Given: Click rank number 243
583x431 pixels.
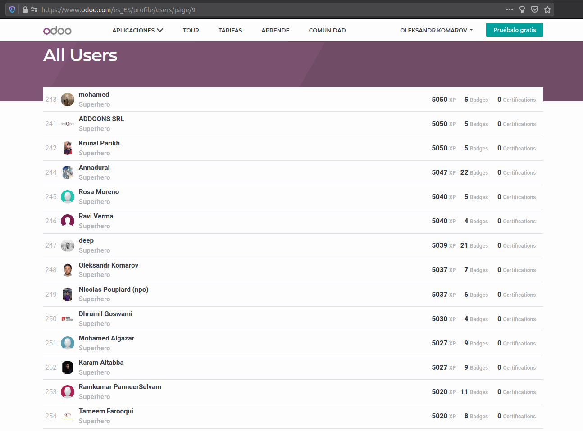Looking at the screenshot, I should coord(51,100).
